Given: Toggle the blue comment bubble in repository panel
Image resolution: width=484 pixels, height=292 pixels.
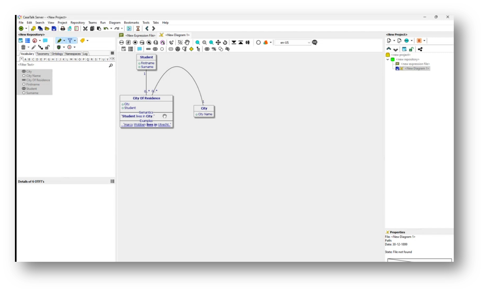Looking at the screenshot, I should click(45, 41).
